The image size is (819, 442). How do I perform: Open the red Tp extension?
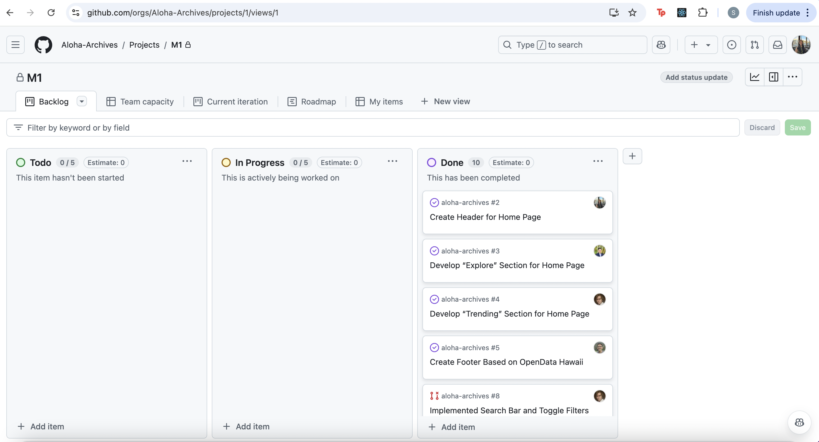tap(661, 13)
